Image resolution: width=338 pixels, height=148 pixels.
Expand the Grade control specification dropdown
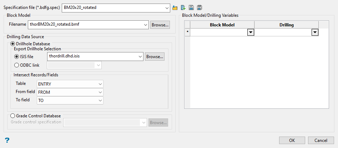[x=144, y=123]
